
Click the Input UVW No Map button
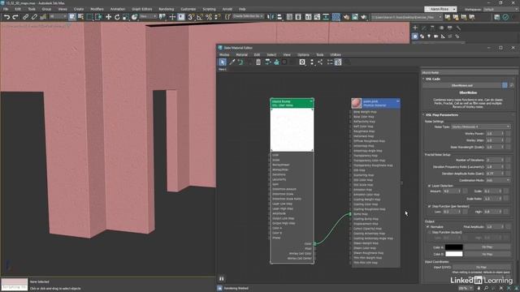[x=481, y=267]
